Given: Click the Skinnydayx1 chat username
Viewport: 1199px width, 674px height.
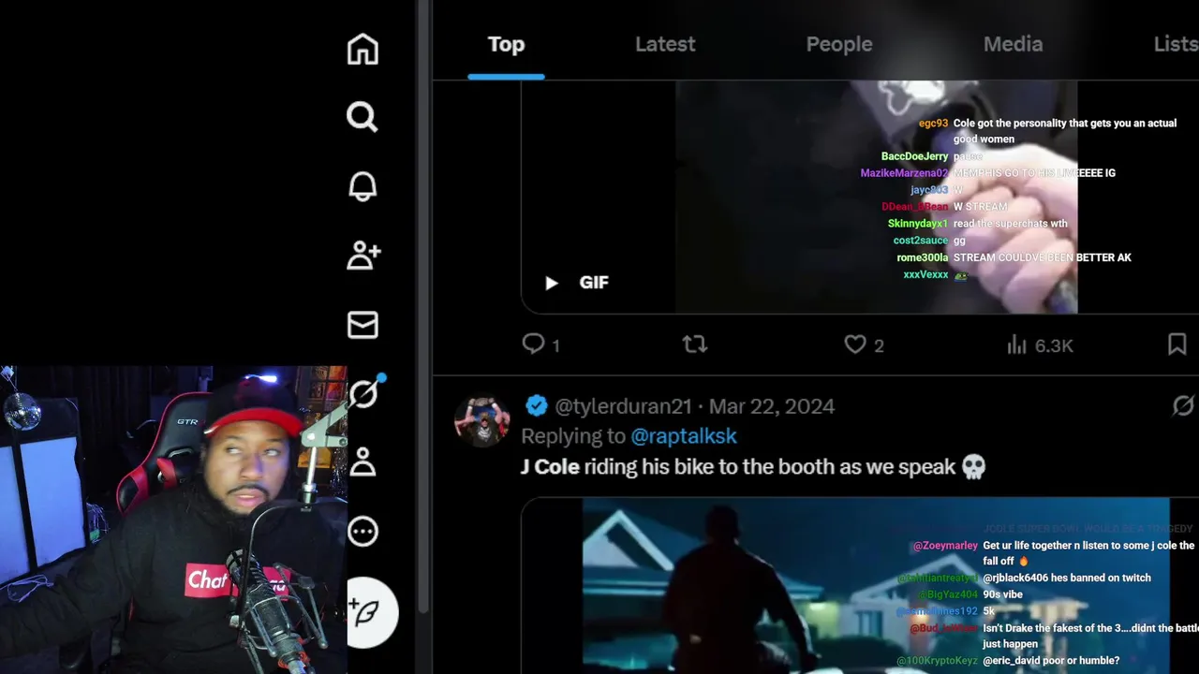Looking at the screenshot, I should point(918,224).
